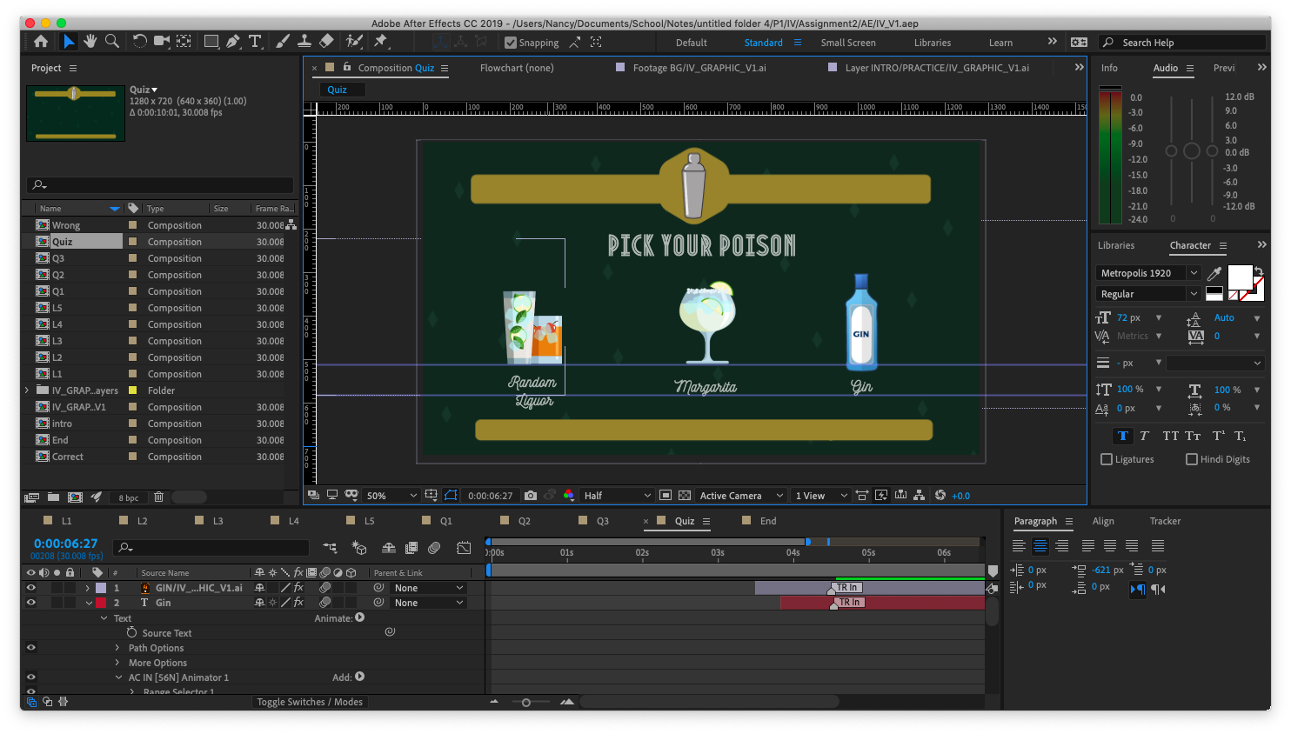Hide the Gin text layer
The width and height of the screenshot is (1291, 734).
[x=30, y=603]
